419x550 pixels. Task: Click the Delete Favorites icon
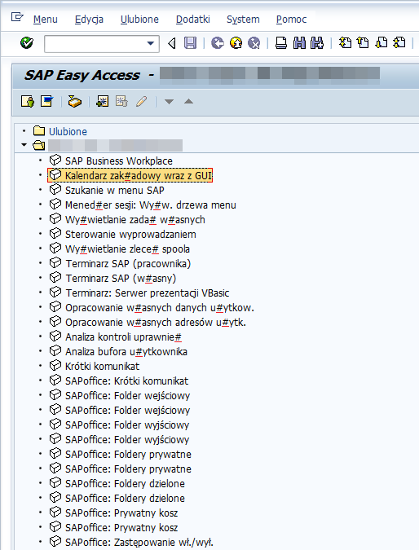[x=121, y=102]
